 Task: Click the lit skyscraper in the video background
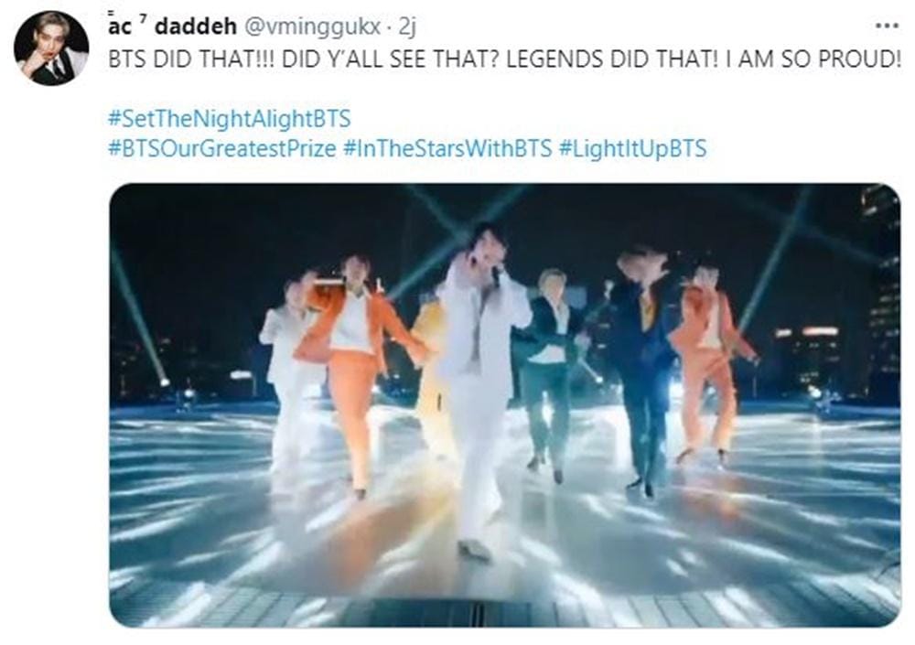click(882, 292)
